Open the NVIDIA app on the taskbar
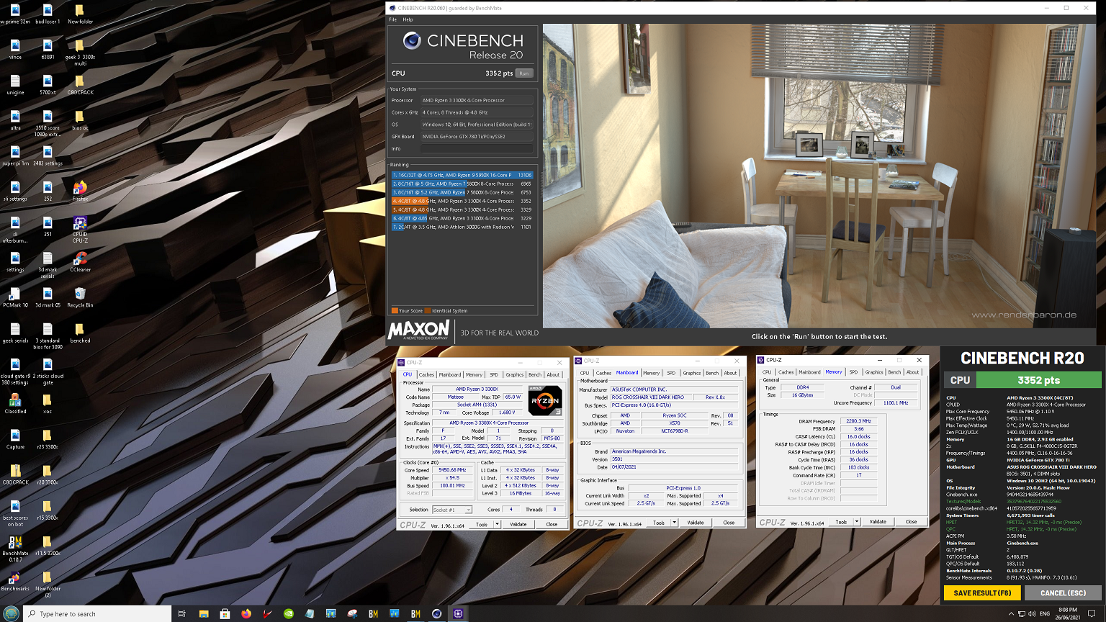1106x622 pixels. [x=289, y=613]
